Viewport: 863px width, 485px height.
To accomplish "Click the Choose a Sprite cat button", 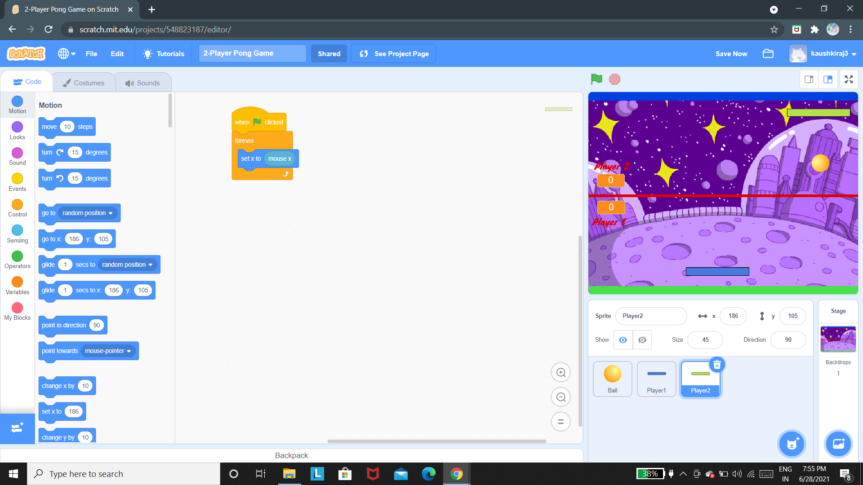I will point(792,444).
